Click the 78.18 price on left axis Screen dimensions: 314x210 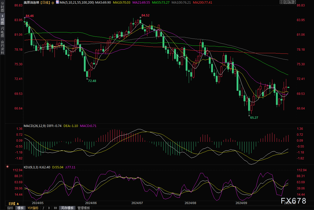19,50
